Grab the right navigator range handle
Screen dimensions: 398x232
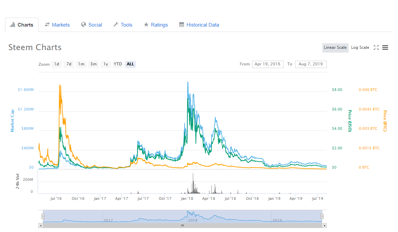pyautogui.click(x=322, y=216)
